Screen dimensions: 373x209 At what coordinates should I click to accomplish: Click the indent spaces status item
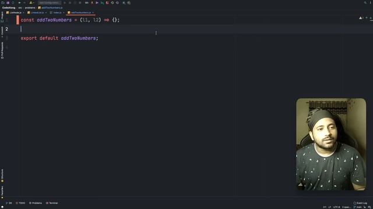click(x=346, y=207)
